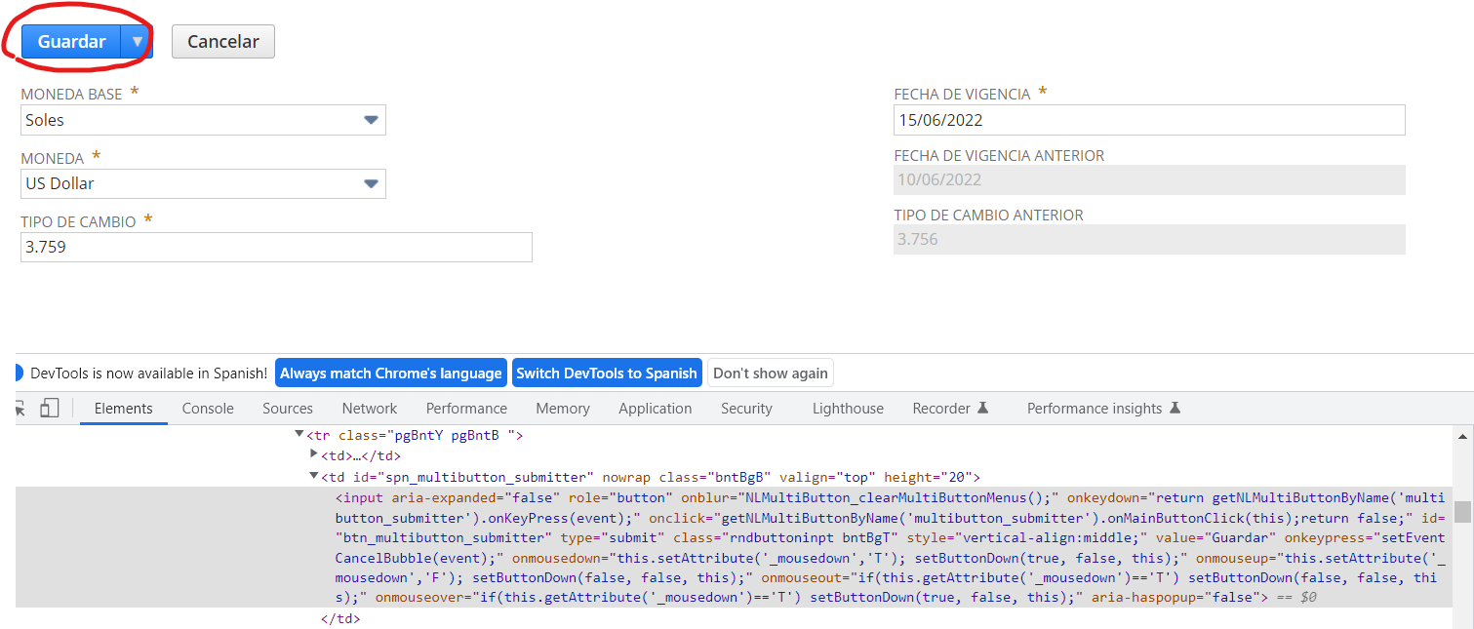1474x629 pixels.
Task: Collapse the tr pgBntY element node
Action: pyautogui.click(x=299, y=435)
